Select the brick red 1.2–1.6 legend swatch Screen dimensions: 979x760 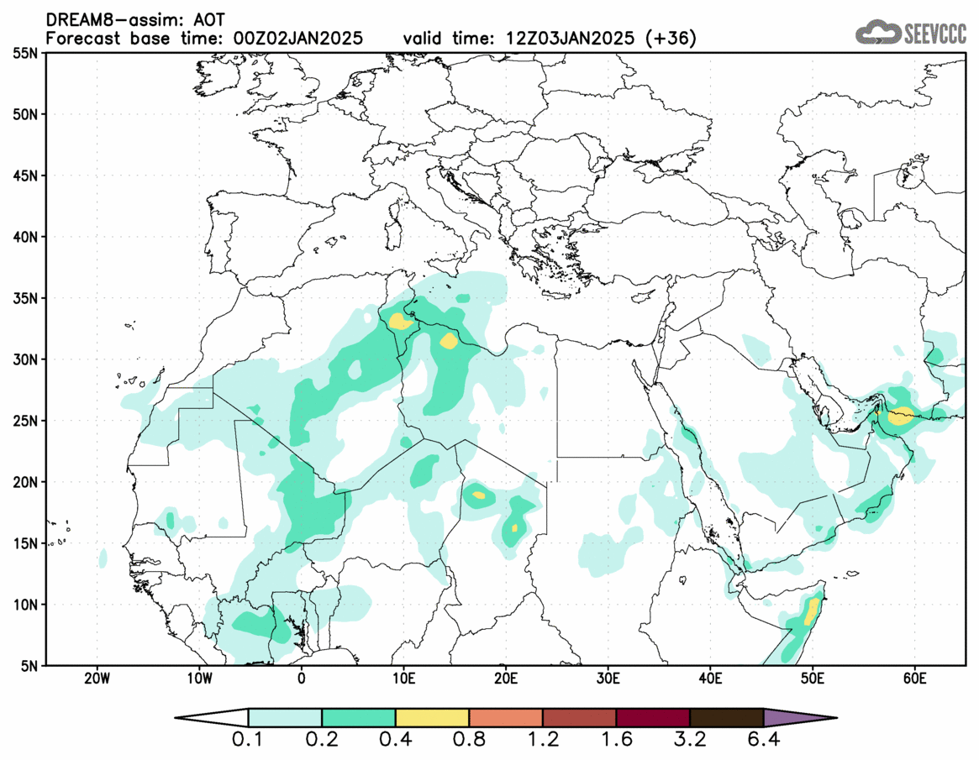[x=579, y=717]
